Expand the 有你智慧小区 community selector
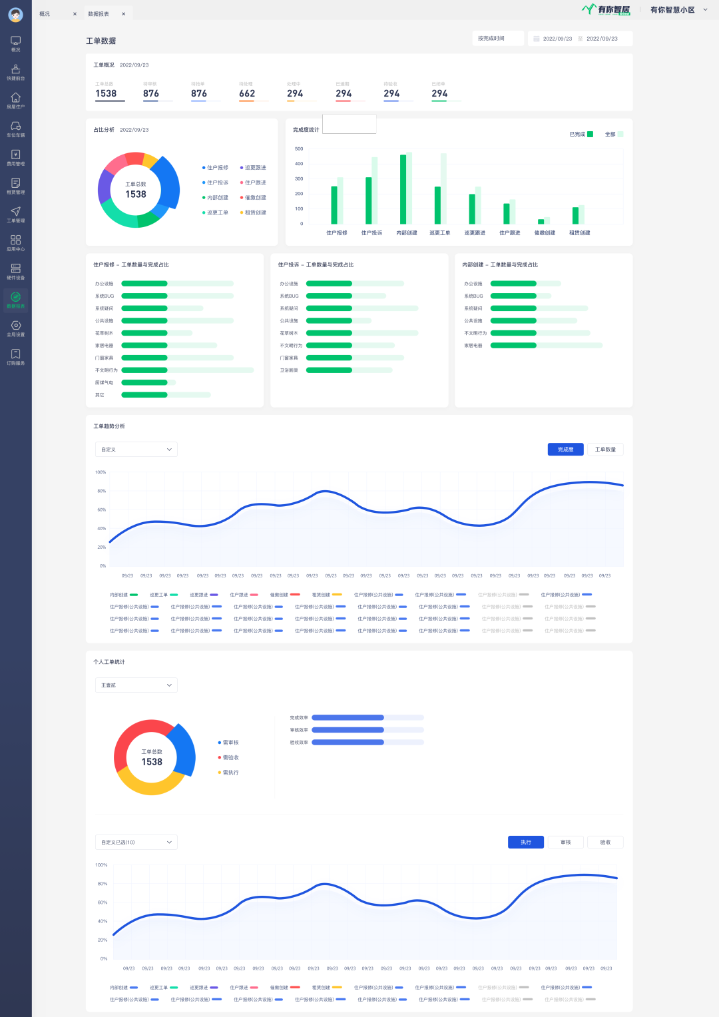This screenshot has width=719, height=1017. [678, 10]
